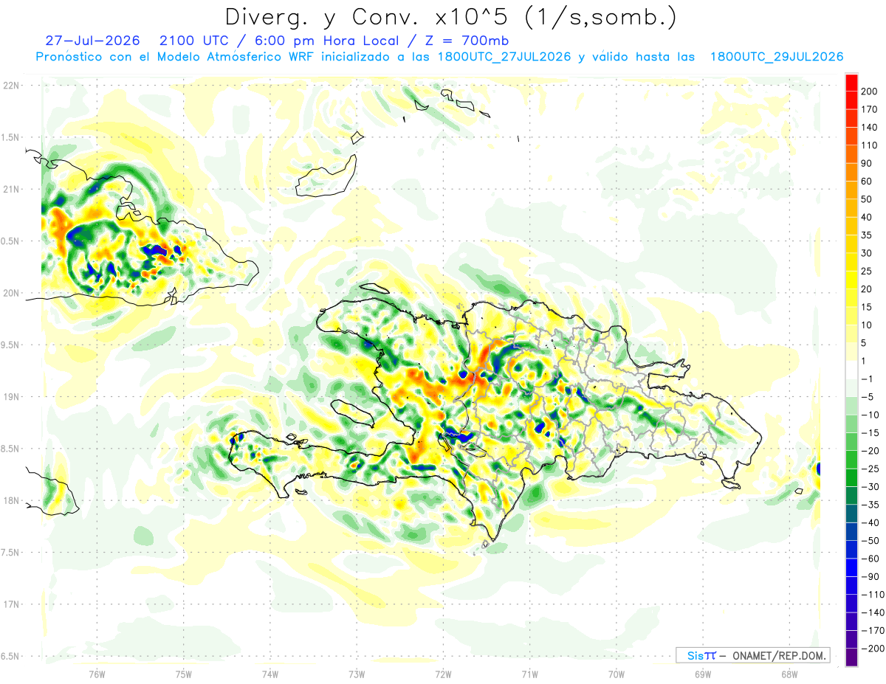Click the "-1" color scale value

click(867, 379)
